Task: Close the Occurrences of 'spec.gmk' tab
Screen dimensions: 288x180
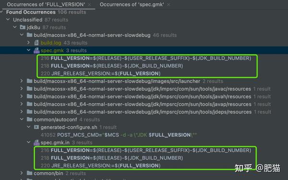Action: tap(168, 5)
